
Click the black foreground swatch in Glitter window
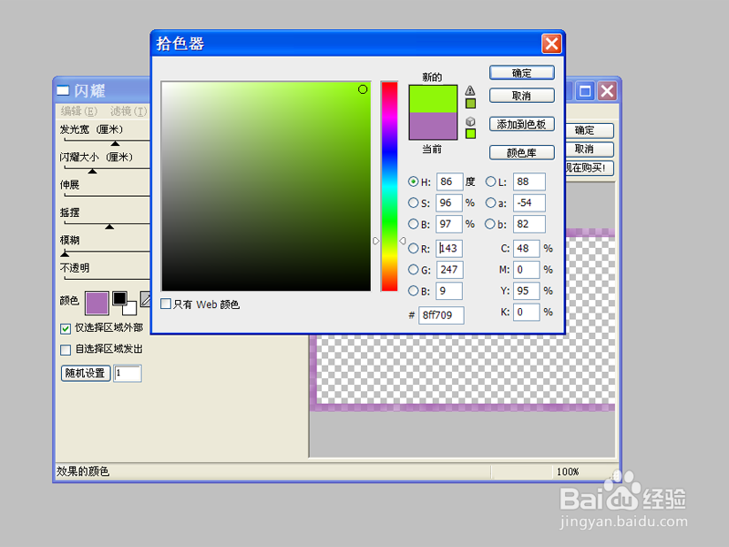pos(119,298)
